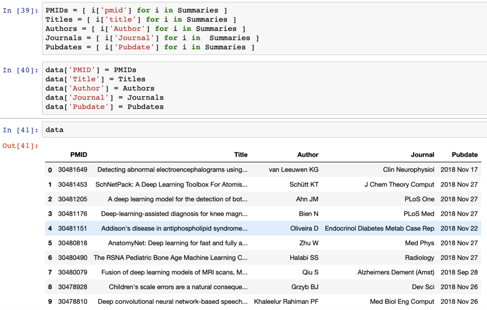
Task: Select author 'Ahn JM'
Action: click(x=307, y=199)
